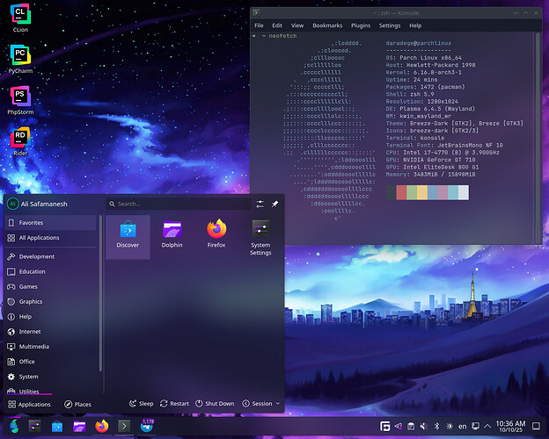Expand the Session dropdown in launcher
The height and width of the screenshot is (439, 549).
[x=261, y=404]
